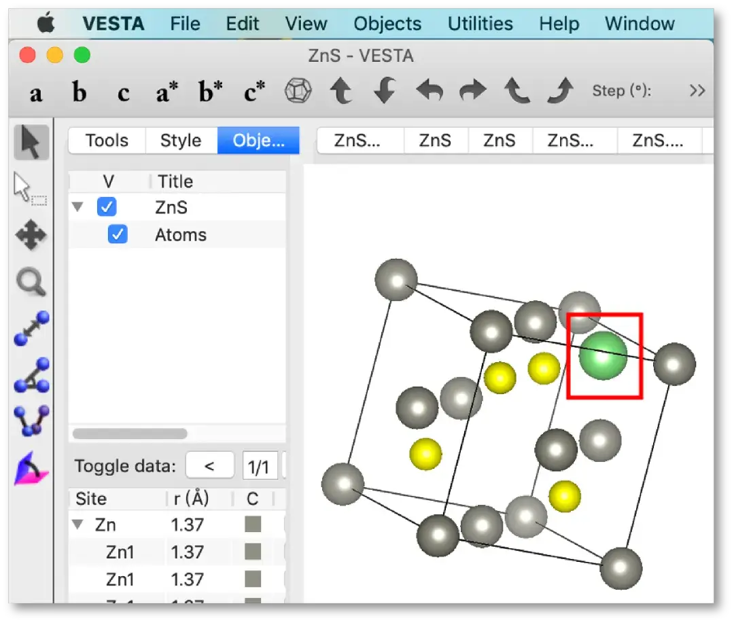View along the a* reciprocal axis
This screenshot has width=734, height=623.
[x=167, y=91]
